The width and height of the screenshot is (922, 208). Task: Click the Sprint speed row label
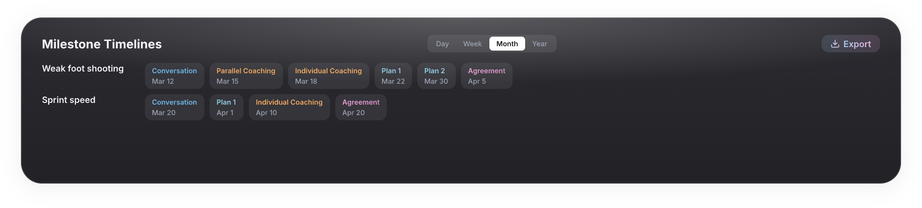point(69,100)
